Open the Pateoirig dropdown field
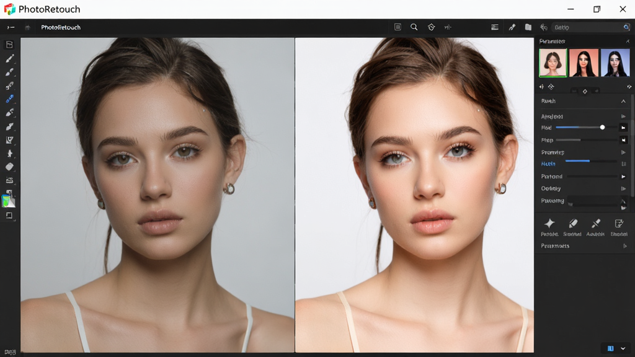 point(597,201)
